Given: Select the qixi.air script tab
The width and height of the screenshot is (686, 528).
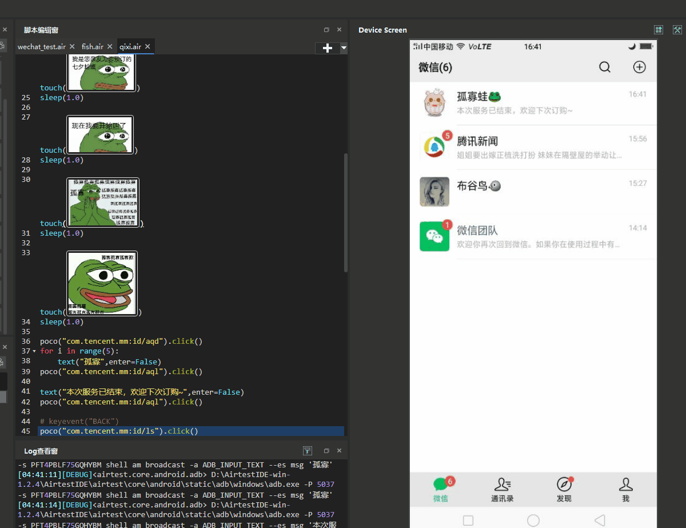Looking at the screenshot, I should (130, 47).
